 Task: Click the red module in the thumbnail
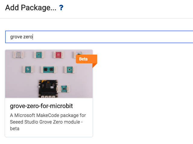point(58,55)
